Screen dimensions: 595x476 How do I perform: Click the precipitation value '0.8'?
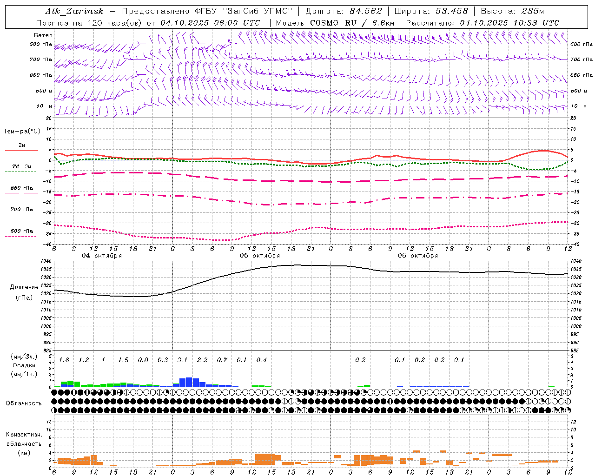coord(143,360)
